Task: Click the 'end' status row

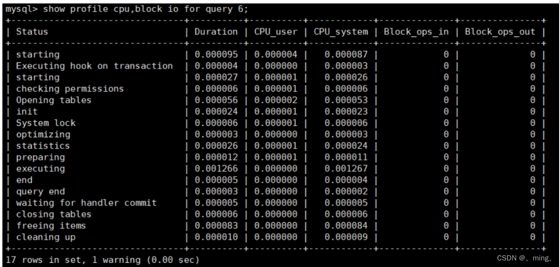Action: 24,180
